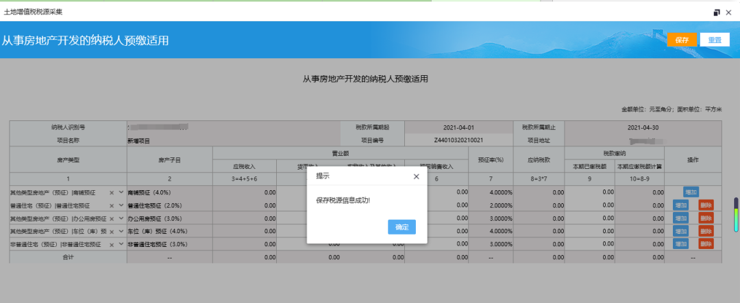The image size is (740, 303).
Task: Close the 提示 dialog with its X icon
Action: coord(417,176)
